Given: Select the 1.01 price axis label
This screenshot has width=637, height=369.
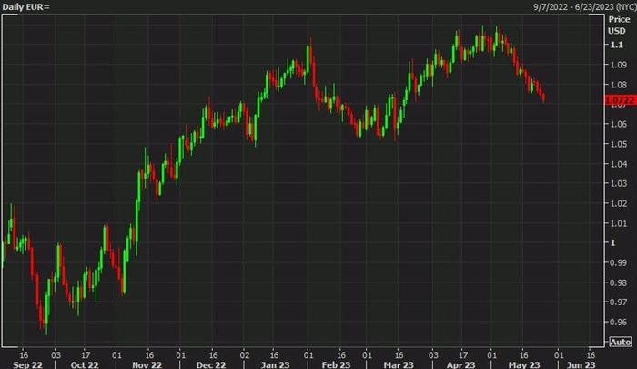Looking at the screenshot, I should (618, 223).
